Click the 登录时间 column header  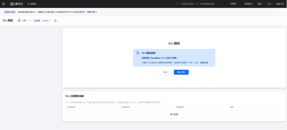click(x=125, y=107)
